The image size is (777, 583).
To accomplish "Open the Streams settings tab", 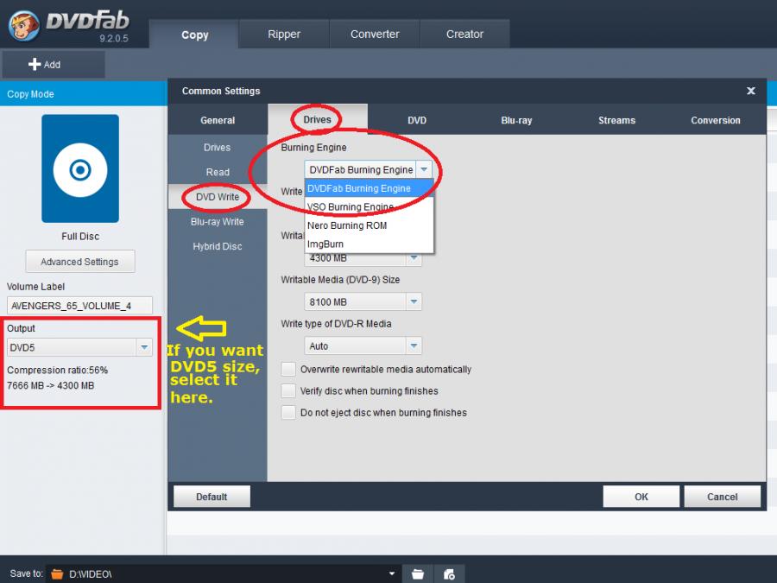I will pos(616,120).
